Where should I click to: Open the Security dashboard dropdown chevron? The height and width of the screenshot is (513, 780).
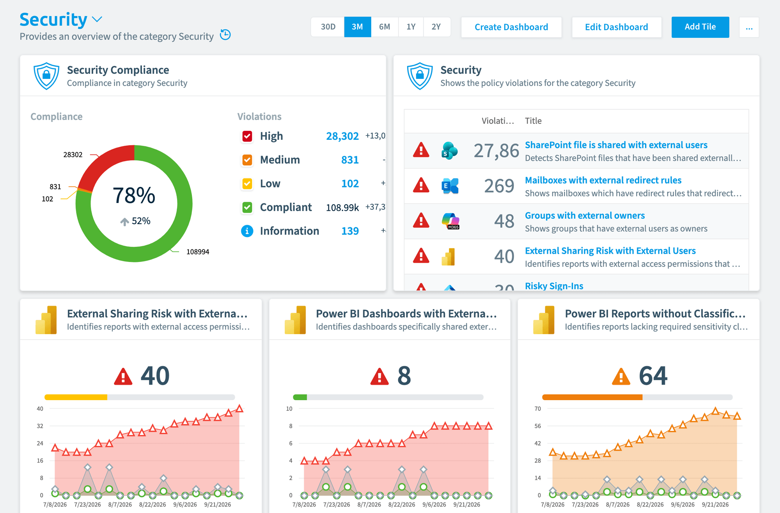97,20
